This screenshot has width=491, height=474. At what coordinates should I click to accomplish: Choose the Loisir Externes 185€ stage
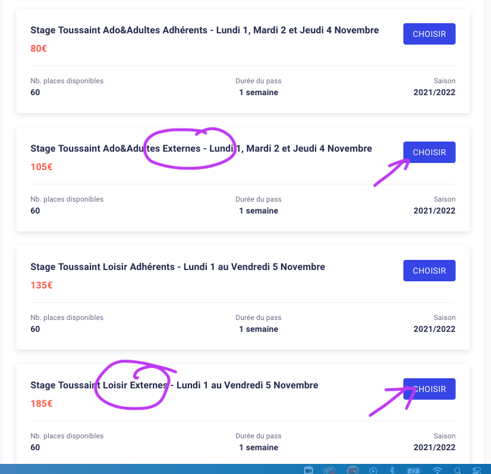click(429, 389)
